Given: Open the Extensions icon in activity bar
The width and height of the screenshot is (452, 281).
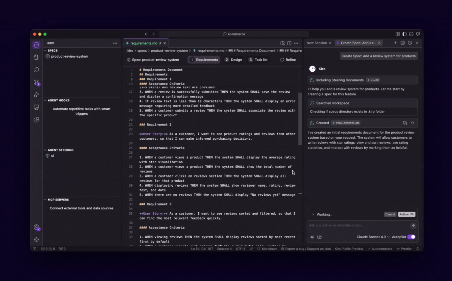Looking at the screenshot, I should click(36, 120).
